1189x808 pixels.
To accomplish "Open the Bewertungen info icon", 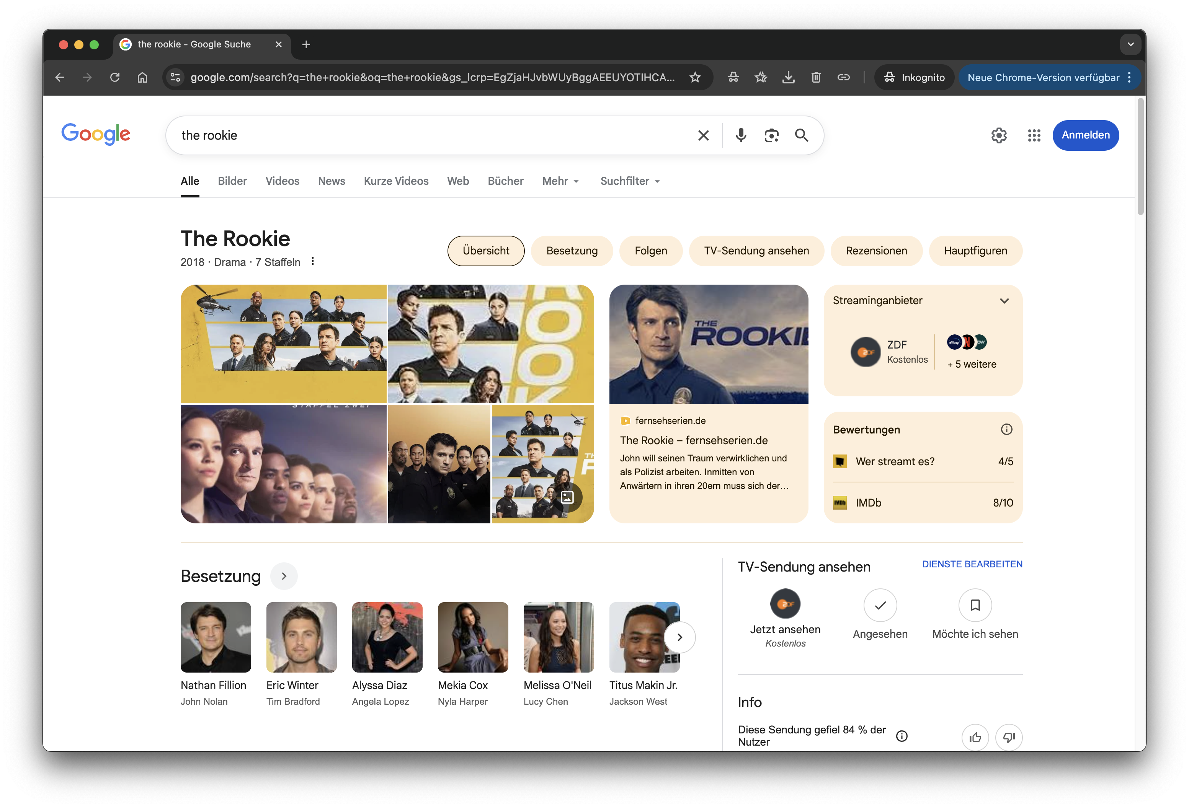I will click(1006, 430).
